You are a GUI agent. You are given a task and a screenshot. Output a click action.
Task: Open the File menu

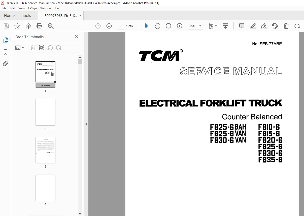4,8
